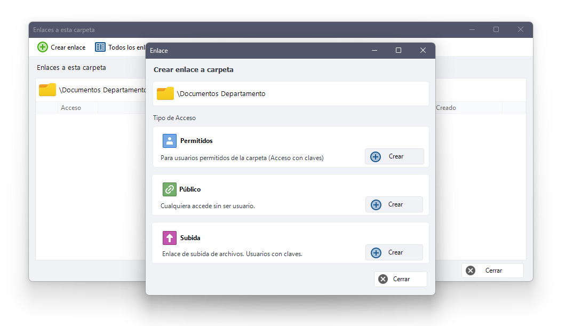Click the Acceso column header
The height and width of the screenshot is (326, 566).
(71, 108)
